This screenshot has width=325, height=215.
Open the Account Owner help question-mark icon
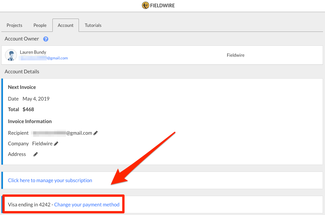(x=46, y=39)
